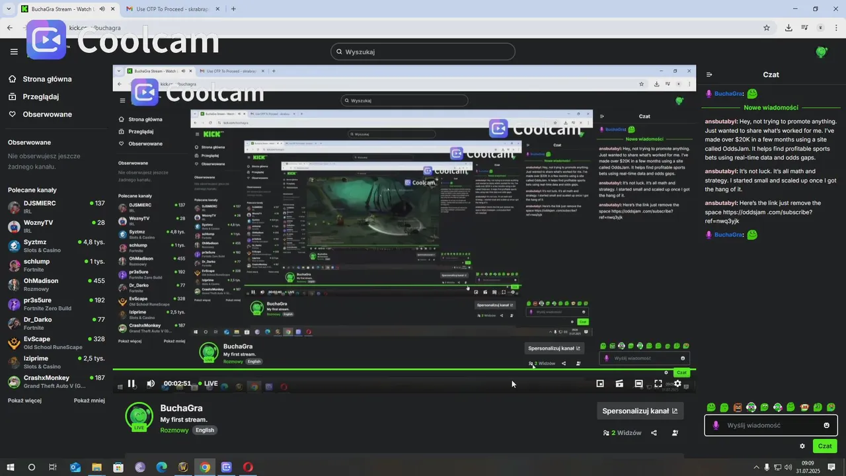Open the Chrome downloads icon
The image size is (846, 476).
pos(788,28)
